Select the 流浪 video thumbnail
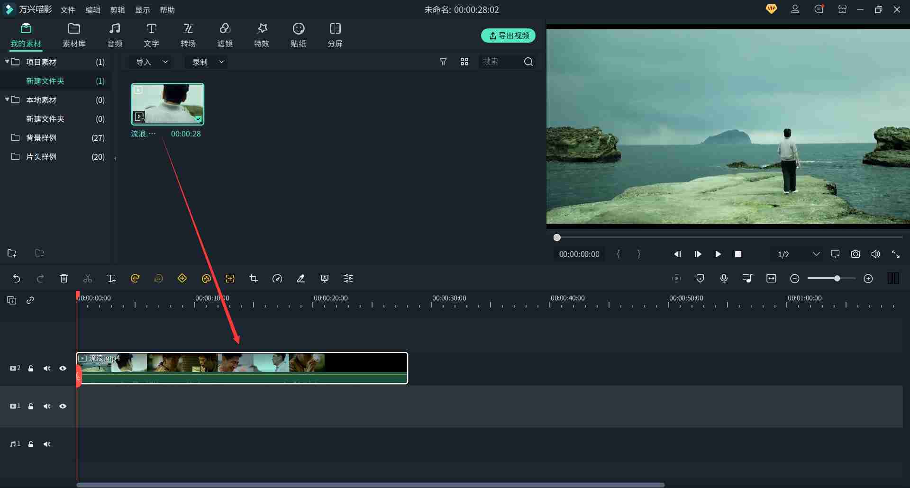This screenshot has height=488, width=910. [x=167, y=104]
